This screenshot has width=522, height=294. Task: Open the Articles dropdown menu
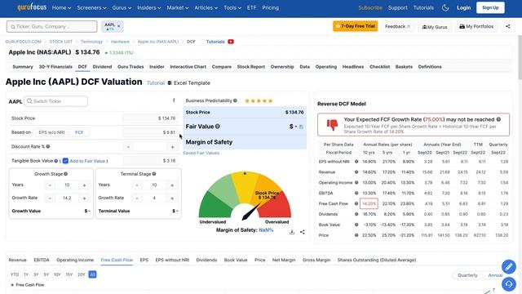click(206, 7)
